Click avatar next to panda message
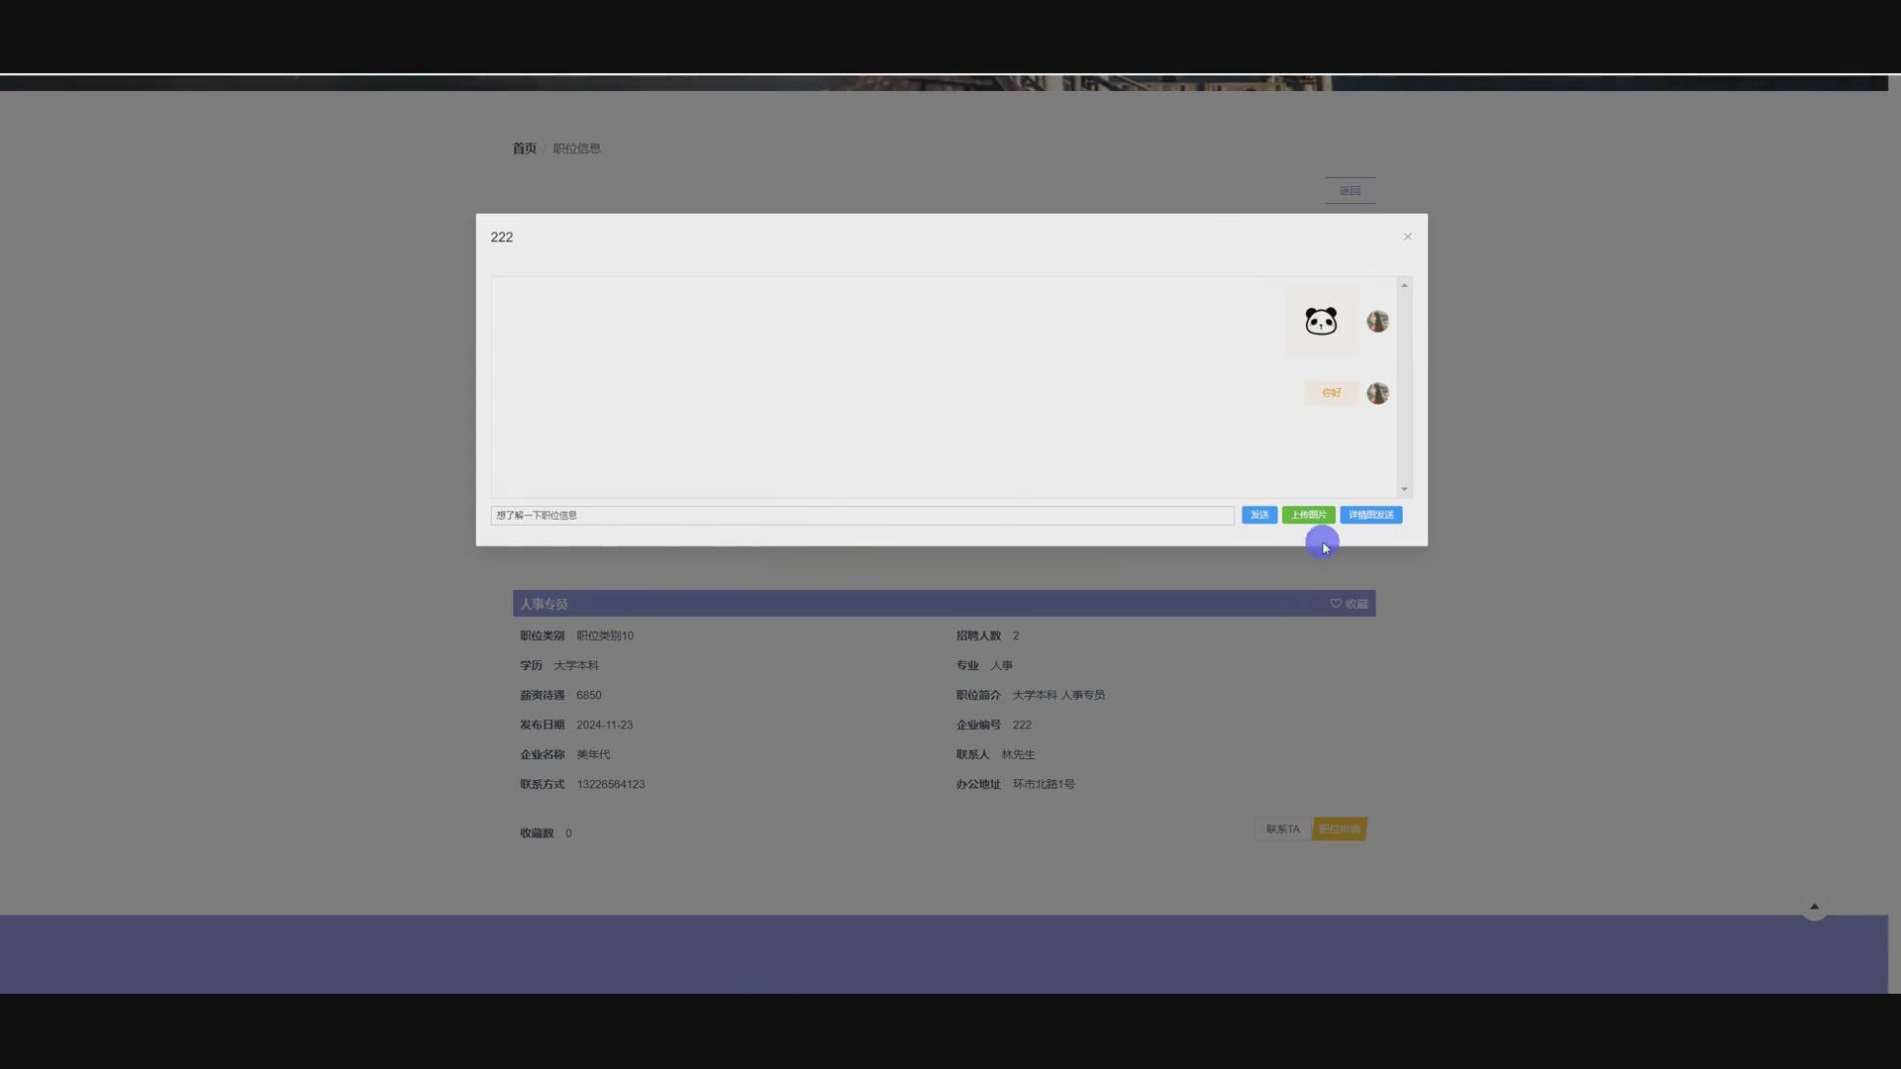The height and width of the screenshot is (1069, 1901). [x=1377, y=321]
